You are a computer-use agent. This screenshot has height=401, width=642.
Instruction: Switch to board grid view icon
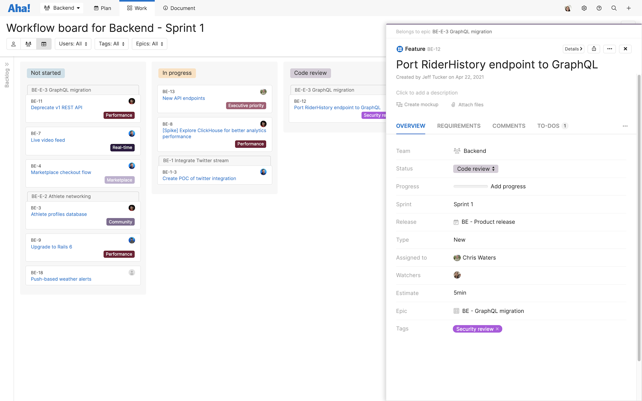coord(44,44)
